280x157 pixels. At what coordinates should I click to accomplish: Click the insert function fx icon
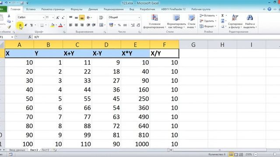click(x=30, y=37)
